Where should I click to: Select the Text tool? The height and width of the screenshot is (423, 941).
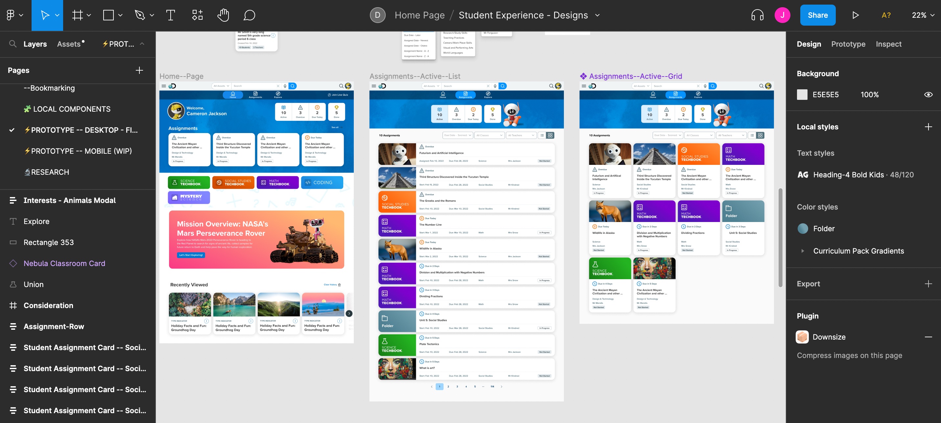170,15
